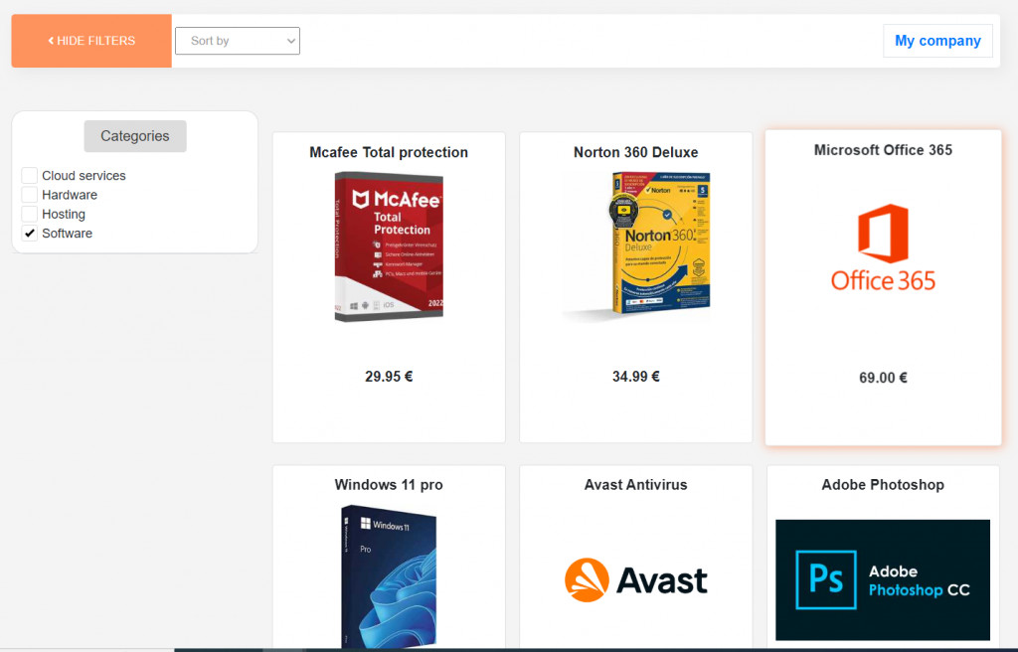
Task: Select the Hardware label text
Action: [70, 195]
